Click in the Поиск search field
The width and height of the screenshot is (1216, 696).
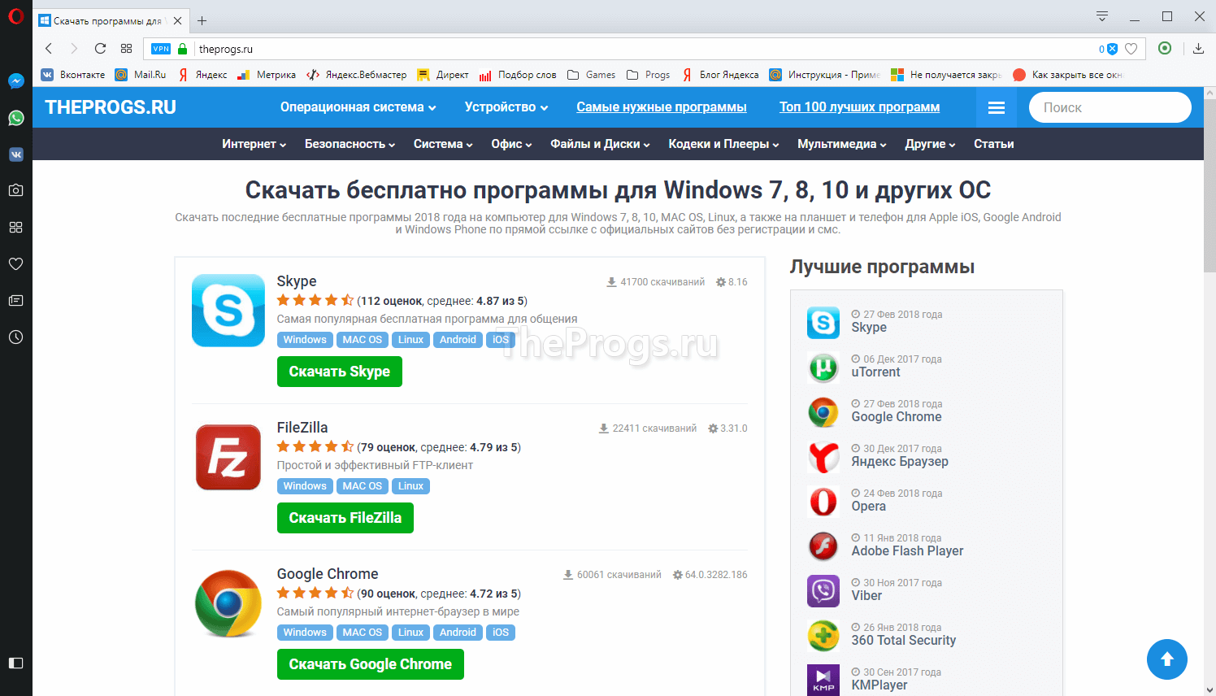click(x=1110, y=107)
